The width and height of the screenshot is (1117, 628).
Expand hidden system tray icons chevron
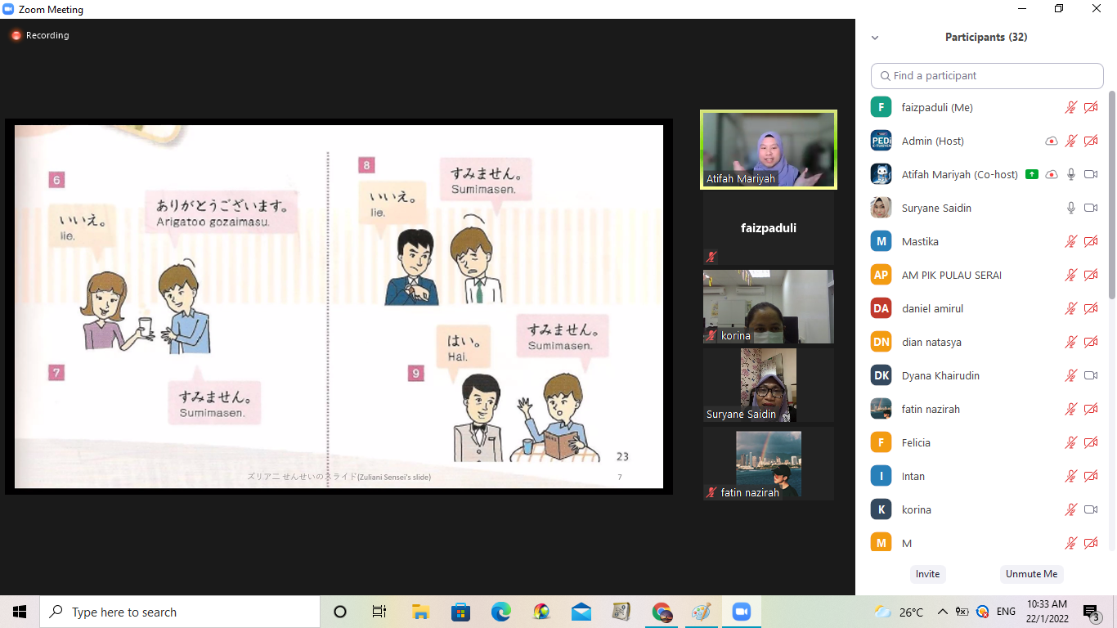click(942, 612)
